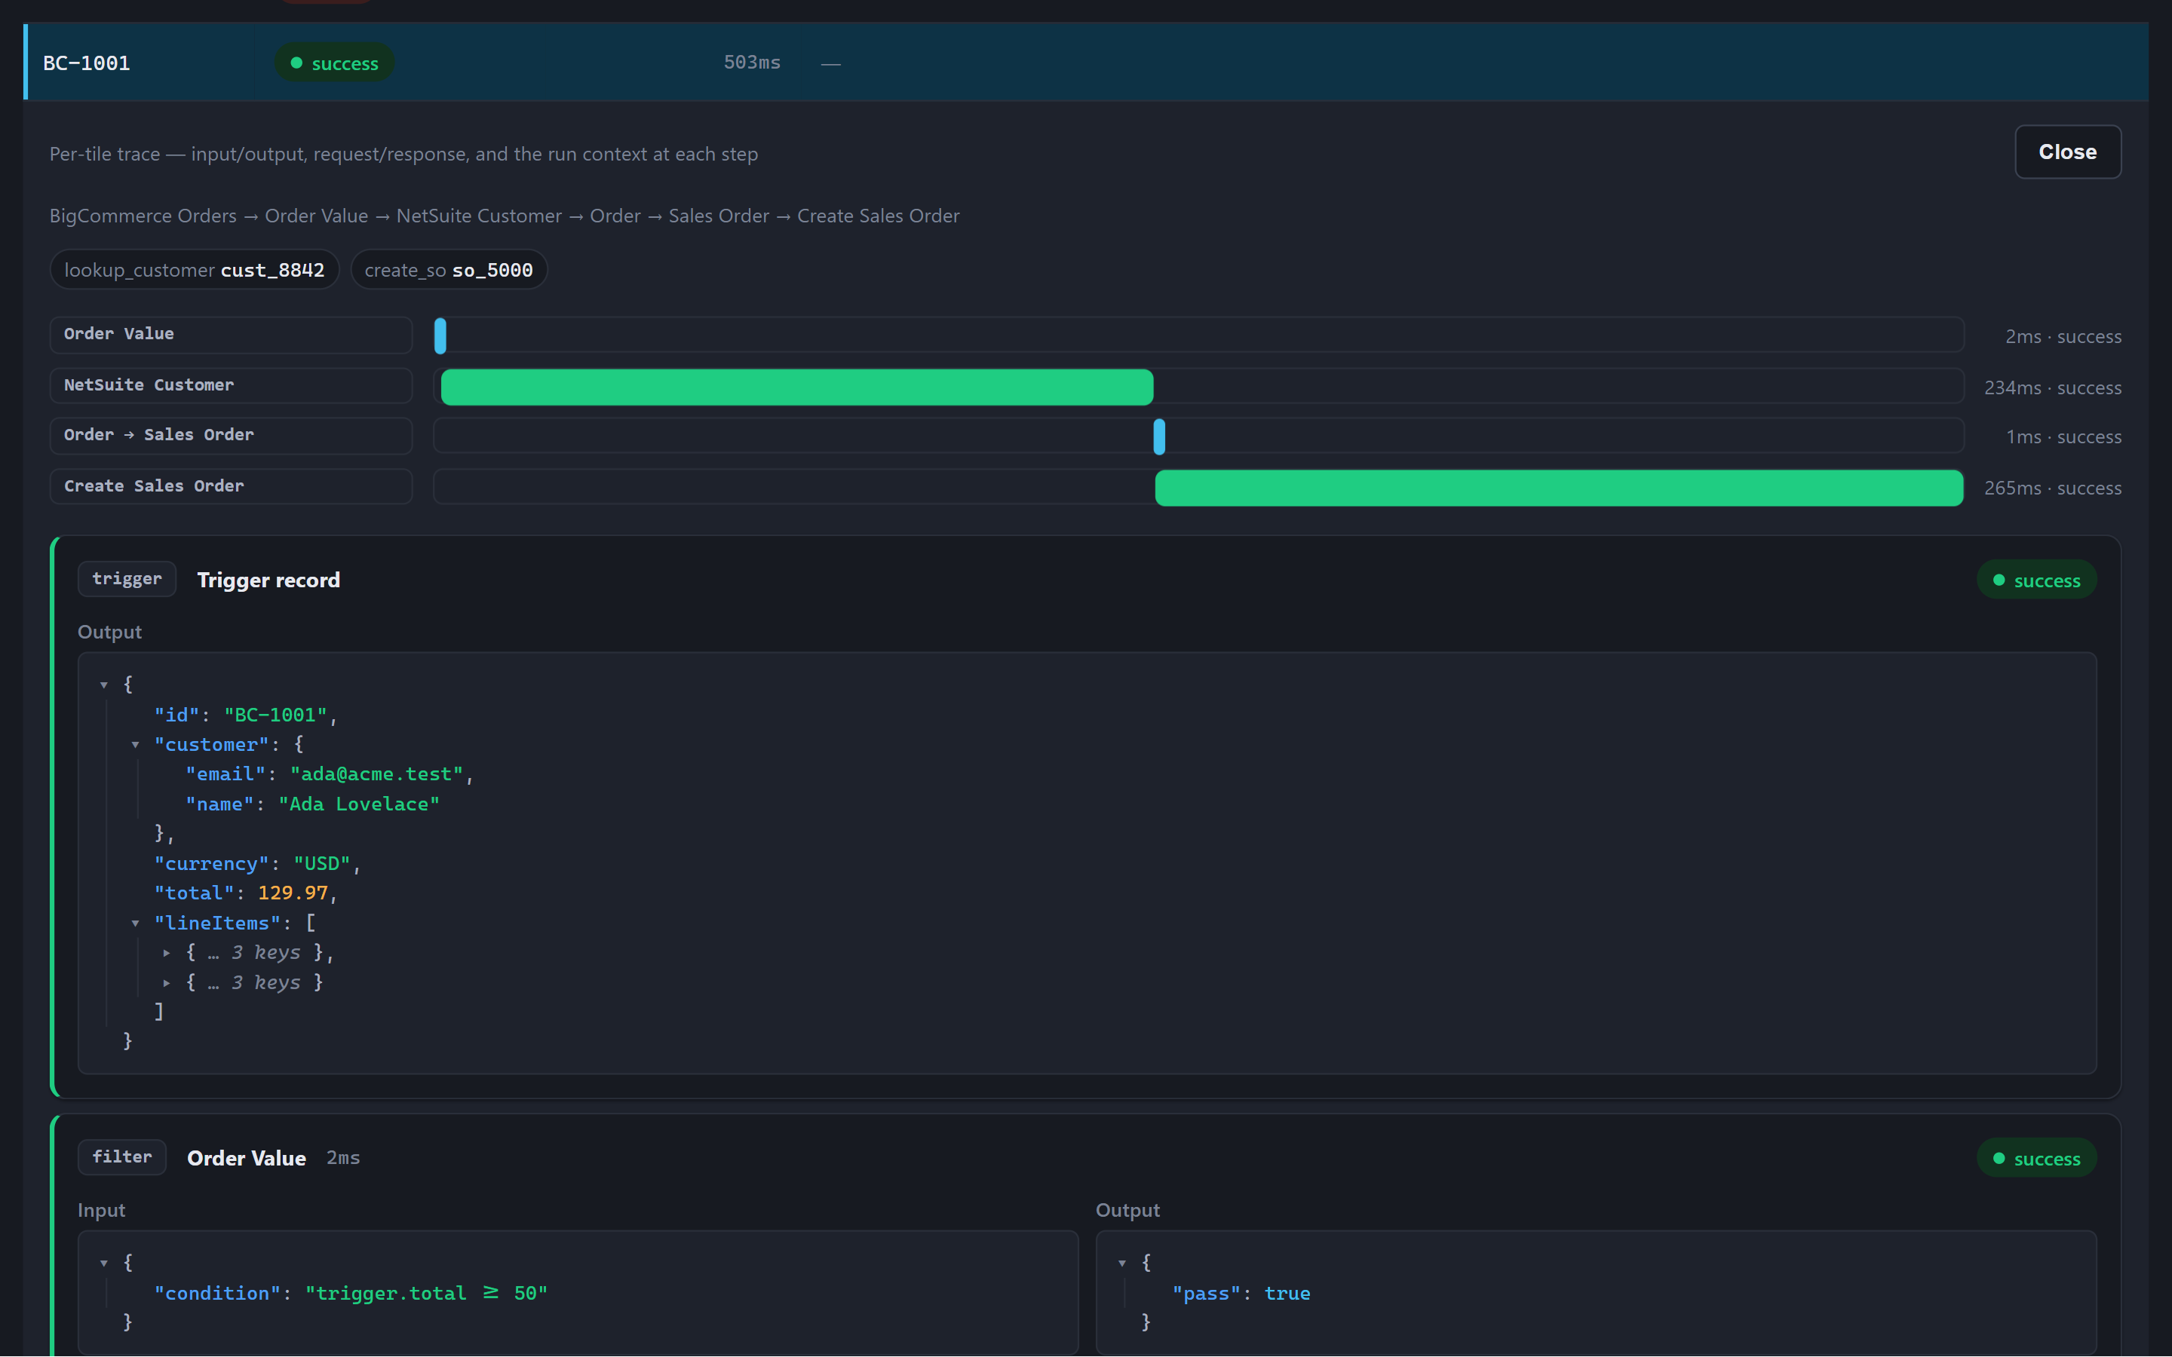Select the NetSuite Customer timeline row label
The image size is (2172, 1357).
(x=231, y=385)
